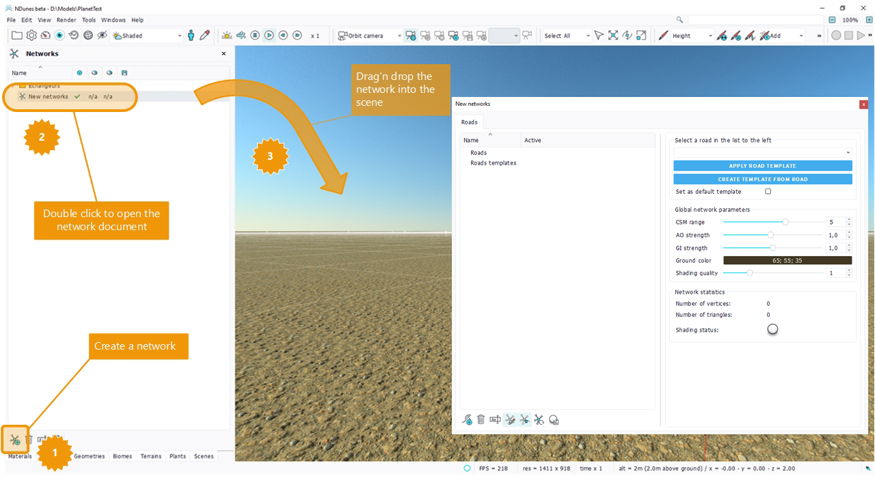Click the add road icon in New networks dialog
The height and width of the screenshot is (478, 875).
tap(468, 420)
